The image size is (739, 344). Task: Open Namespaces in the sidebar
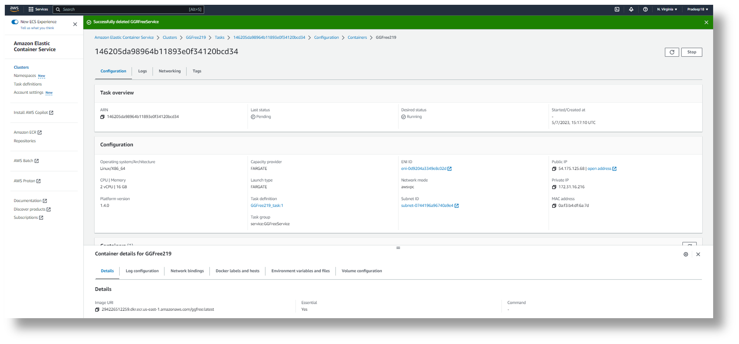click(25, 76)
